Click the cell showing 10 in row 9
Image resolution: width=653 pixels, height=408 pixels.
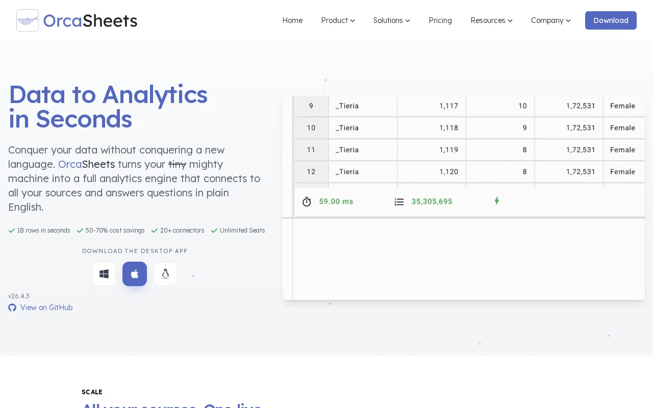[500, 106]
